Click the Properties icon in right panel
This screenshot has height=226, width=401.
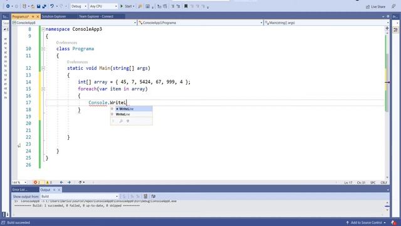(x=395, y=30)
